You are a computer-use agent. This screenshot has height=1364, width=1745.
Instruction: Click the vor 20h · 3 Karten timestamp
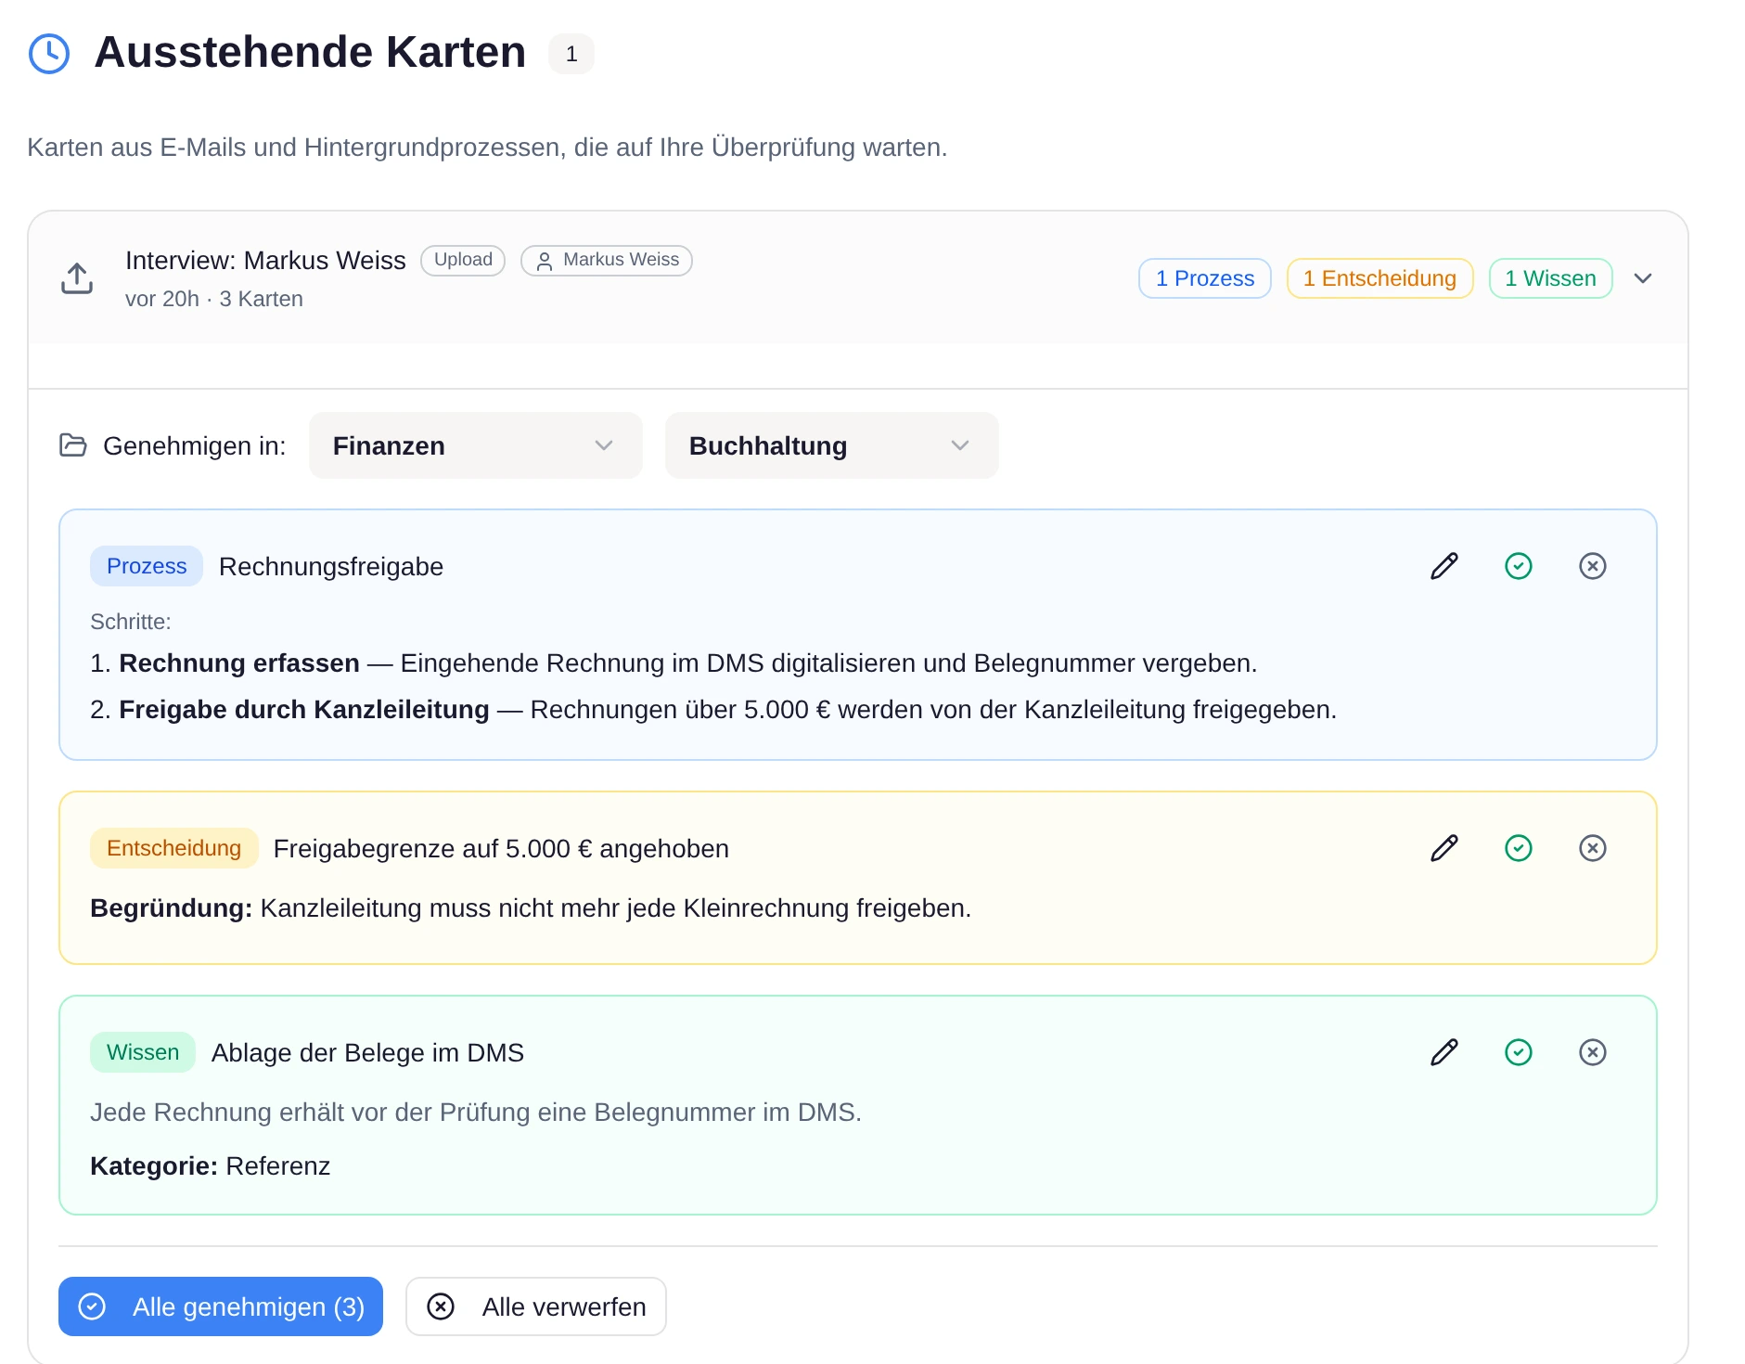click(214, 299)
